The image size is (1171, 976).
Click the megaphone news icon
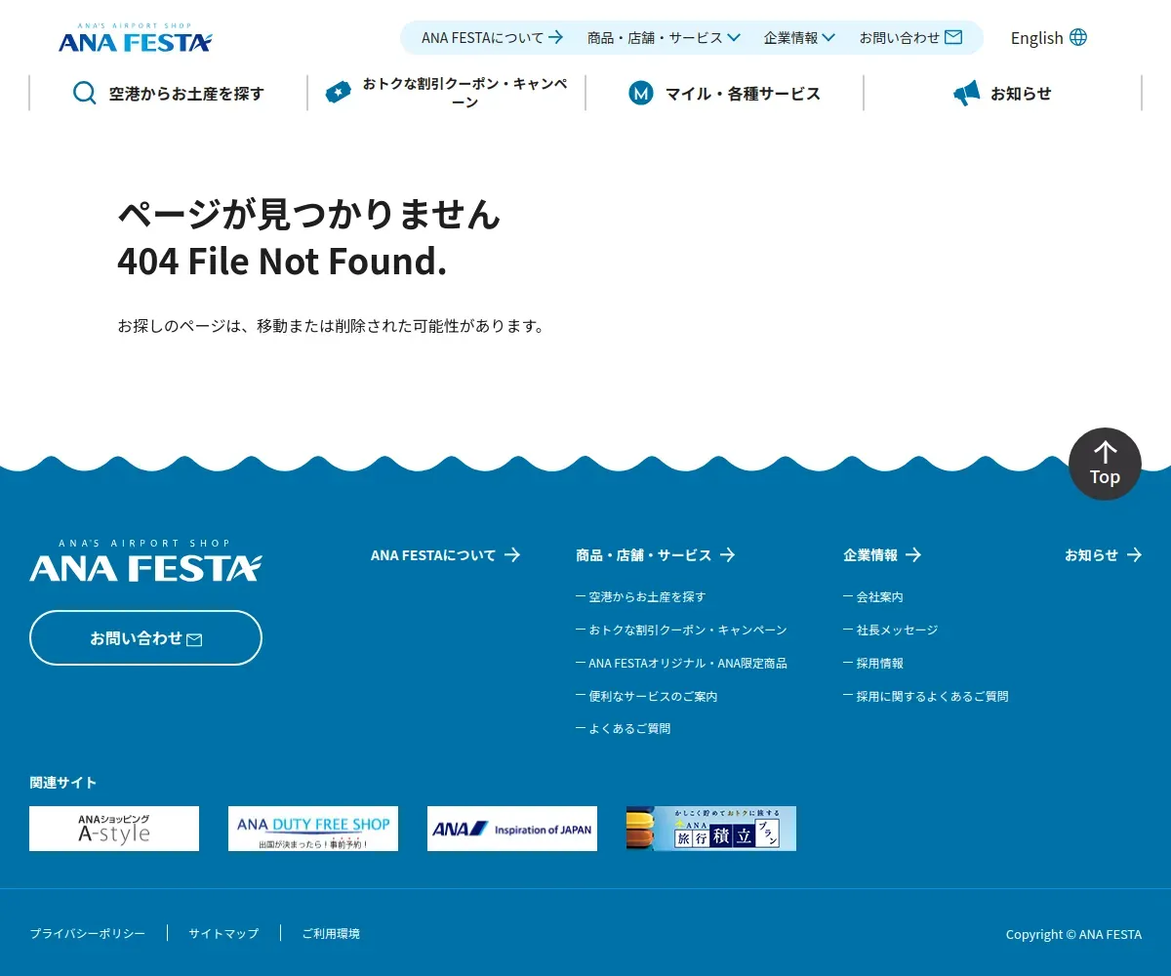point(966,93)
